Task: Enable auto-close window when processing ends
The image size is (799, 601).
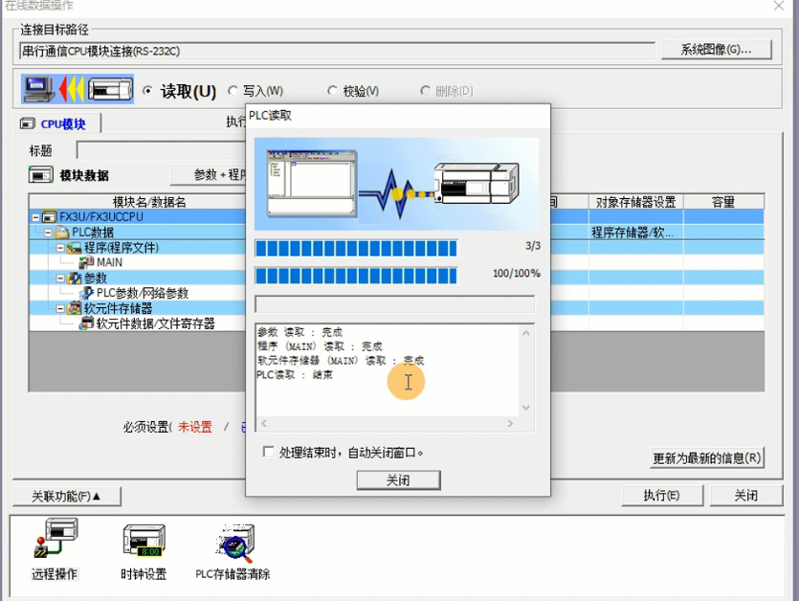Action: coord(268,452)
